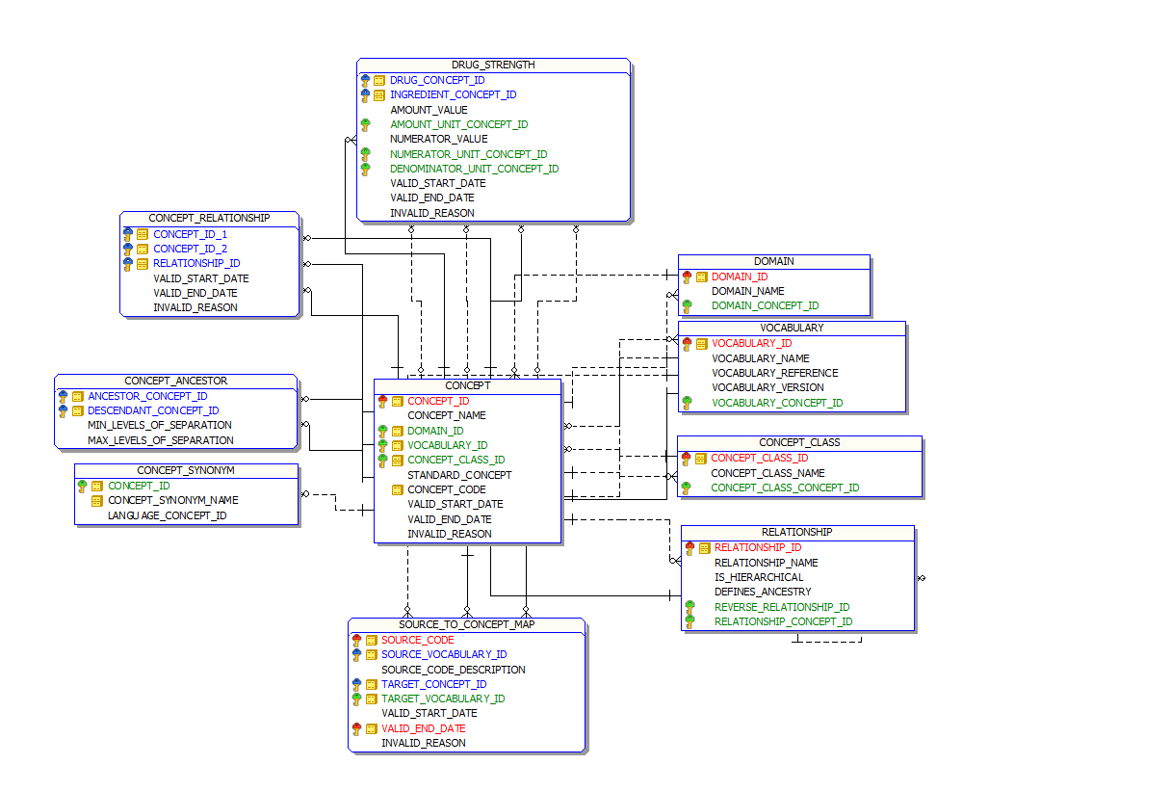Click the key icon next to AMOUNT_UNIT_CONCEPT_ID
Screen dimensions: 1171x791
(365, 124)
